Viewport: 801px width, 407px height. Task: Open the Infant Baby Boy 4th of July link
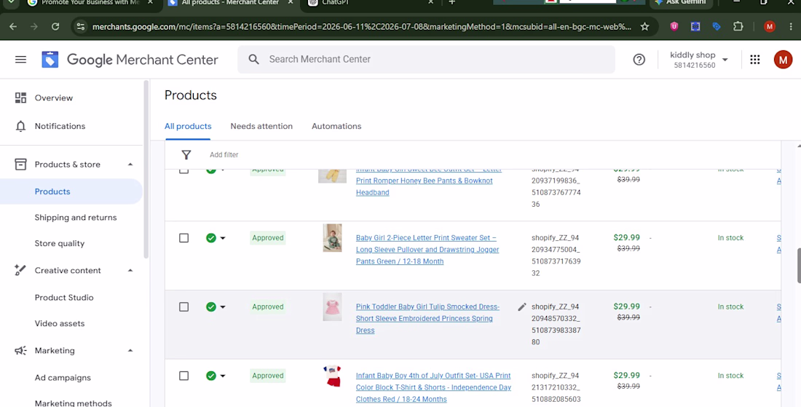[433, 387]
